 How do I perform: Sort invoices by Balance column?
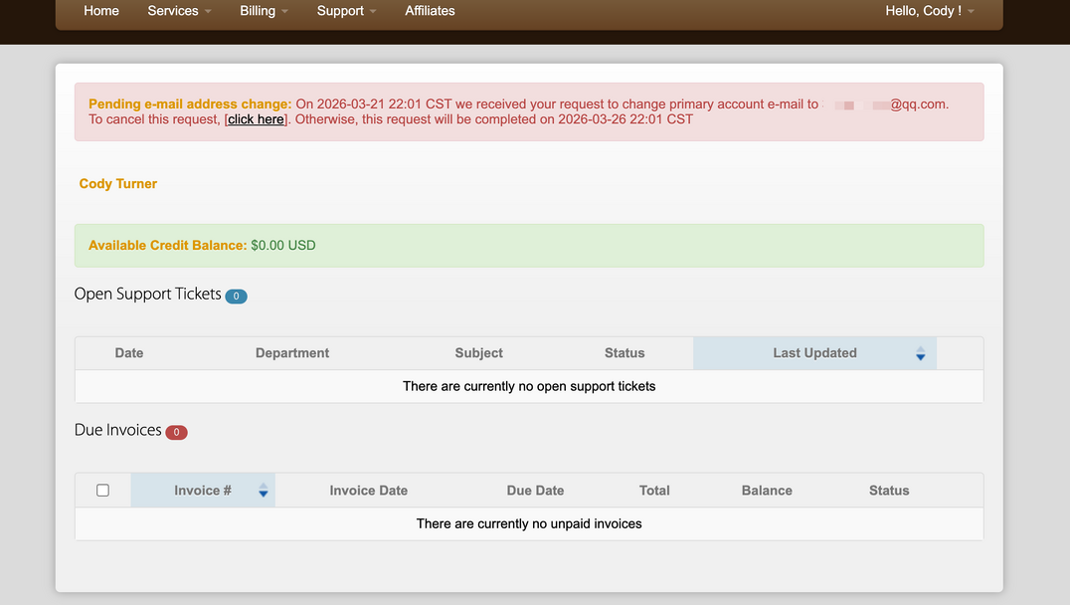click(767, 491)
